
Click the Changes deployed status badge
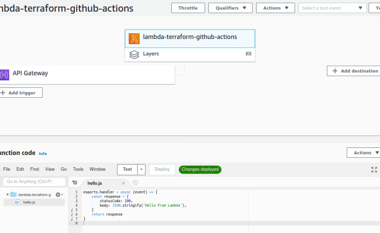(x=200, y=170)
